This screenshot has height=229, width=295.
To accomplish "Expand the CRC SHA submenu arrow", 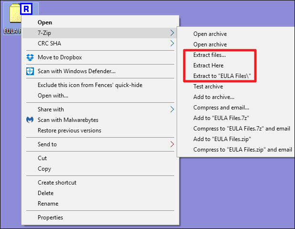I will (x=172, y=44).
